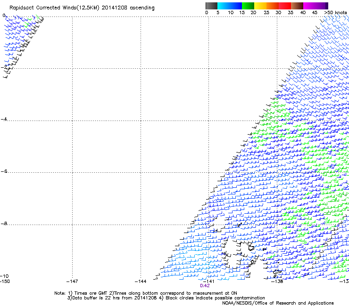The width and height of the screenshot is (349, 306).
Task: Click the legend label "30"
Action: [278, 13]
